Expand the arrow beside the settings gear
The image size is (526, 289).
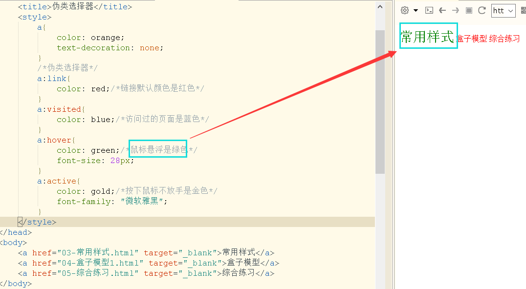[x=416, y=10]
